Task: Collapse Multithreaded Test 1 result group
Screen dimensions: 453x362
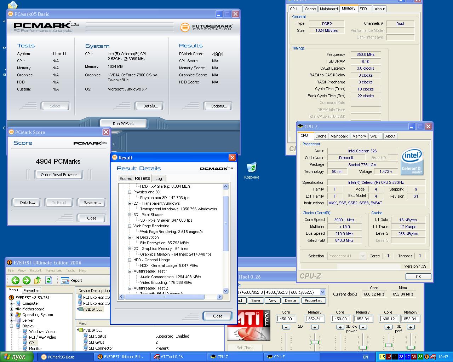Action: pos(130,271)
